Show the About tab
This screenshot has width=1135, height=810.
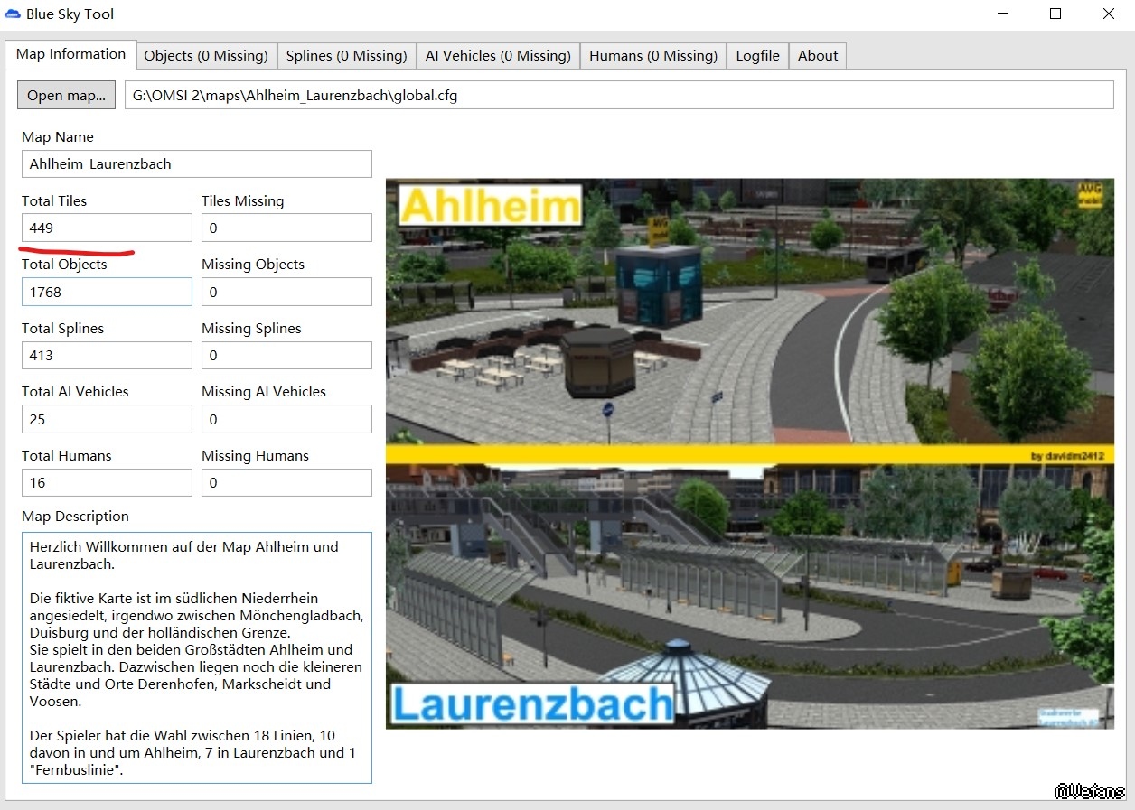pyautogui.click(x=818, y=56)
